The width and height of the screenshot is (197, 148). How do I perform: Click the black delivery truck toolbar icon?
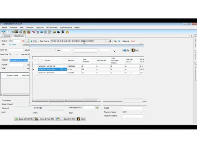pyautogui.click(x=58, y=32)
